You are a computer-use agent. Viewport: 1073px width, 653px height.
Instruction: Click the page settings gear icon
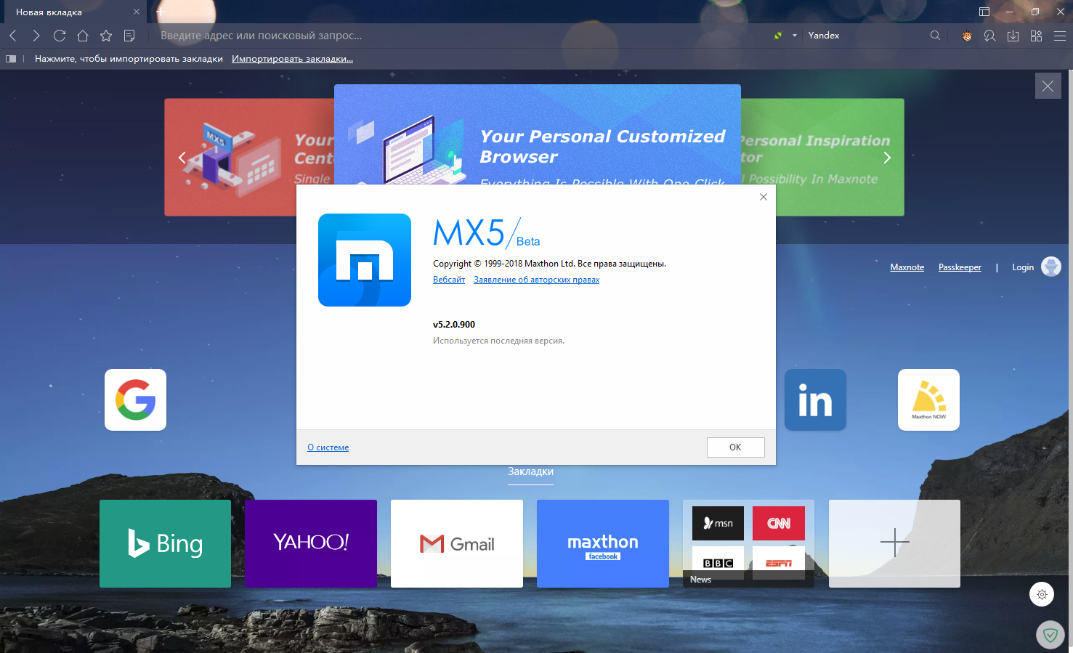tap(1042, 594)
